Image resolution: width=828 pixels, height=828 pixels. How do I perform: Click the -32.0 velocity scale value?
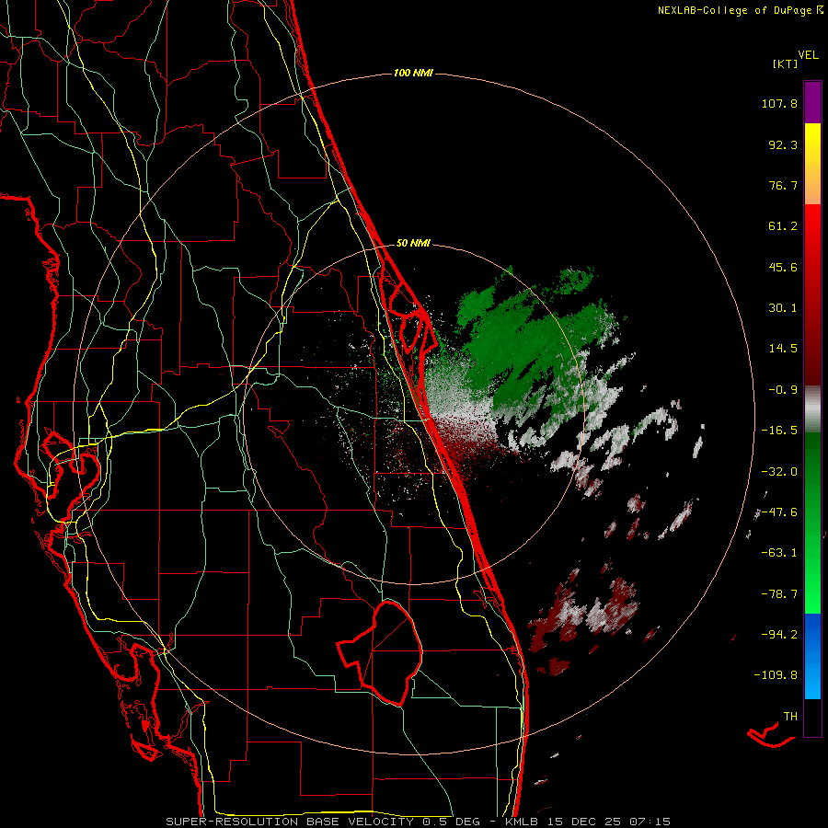point(779,472)
